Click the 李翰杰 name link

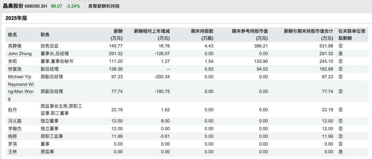click(x=15, y=129)
